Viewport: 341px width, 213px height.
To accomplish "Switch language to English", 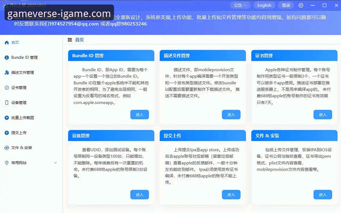I will (264, 5).
